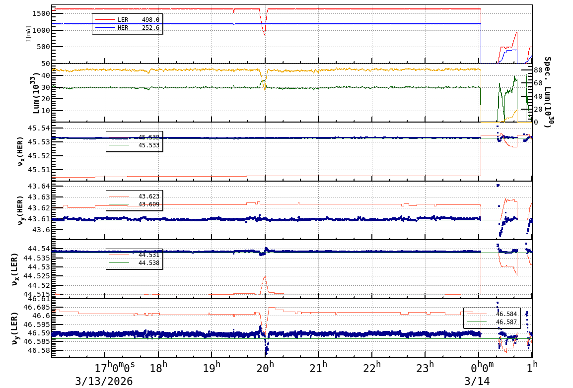Click the 44.535 tick label

click(37, 258)
